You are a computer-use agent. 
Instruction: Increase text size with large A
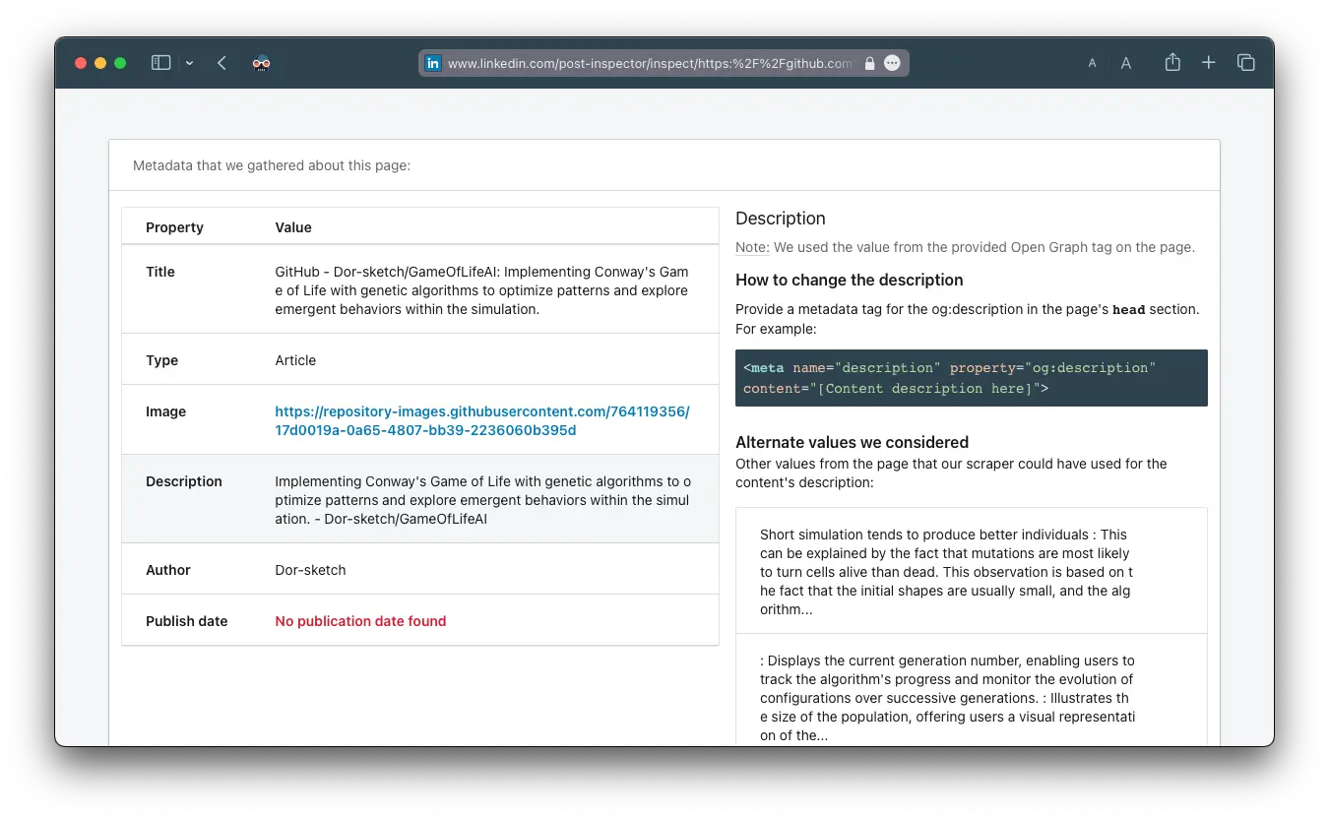pyautogui.click(x=1126, y=63)
